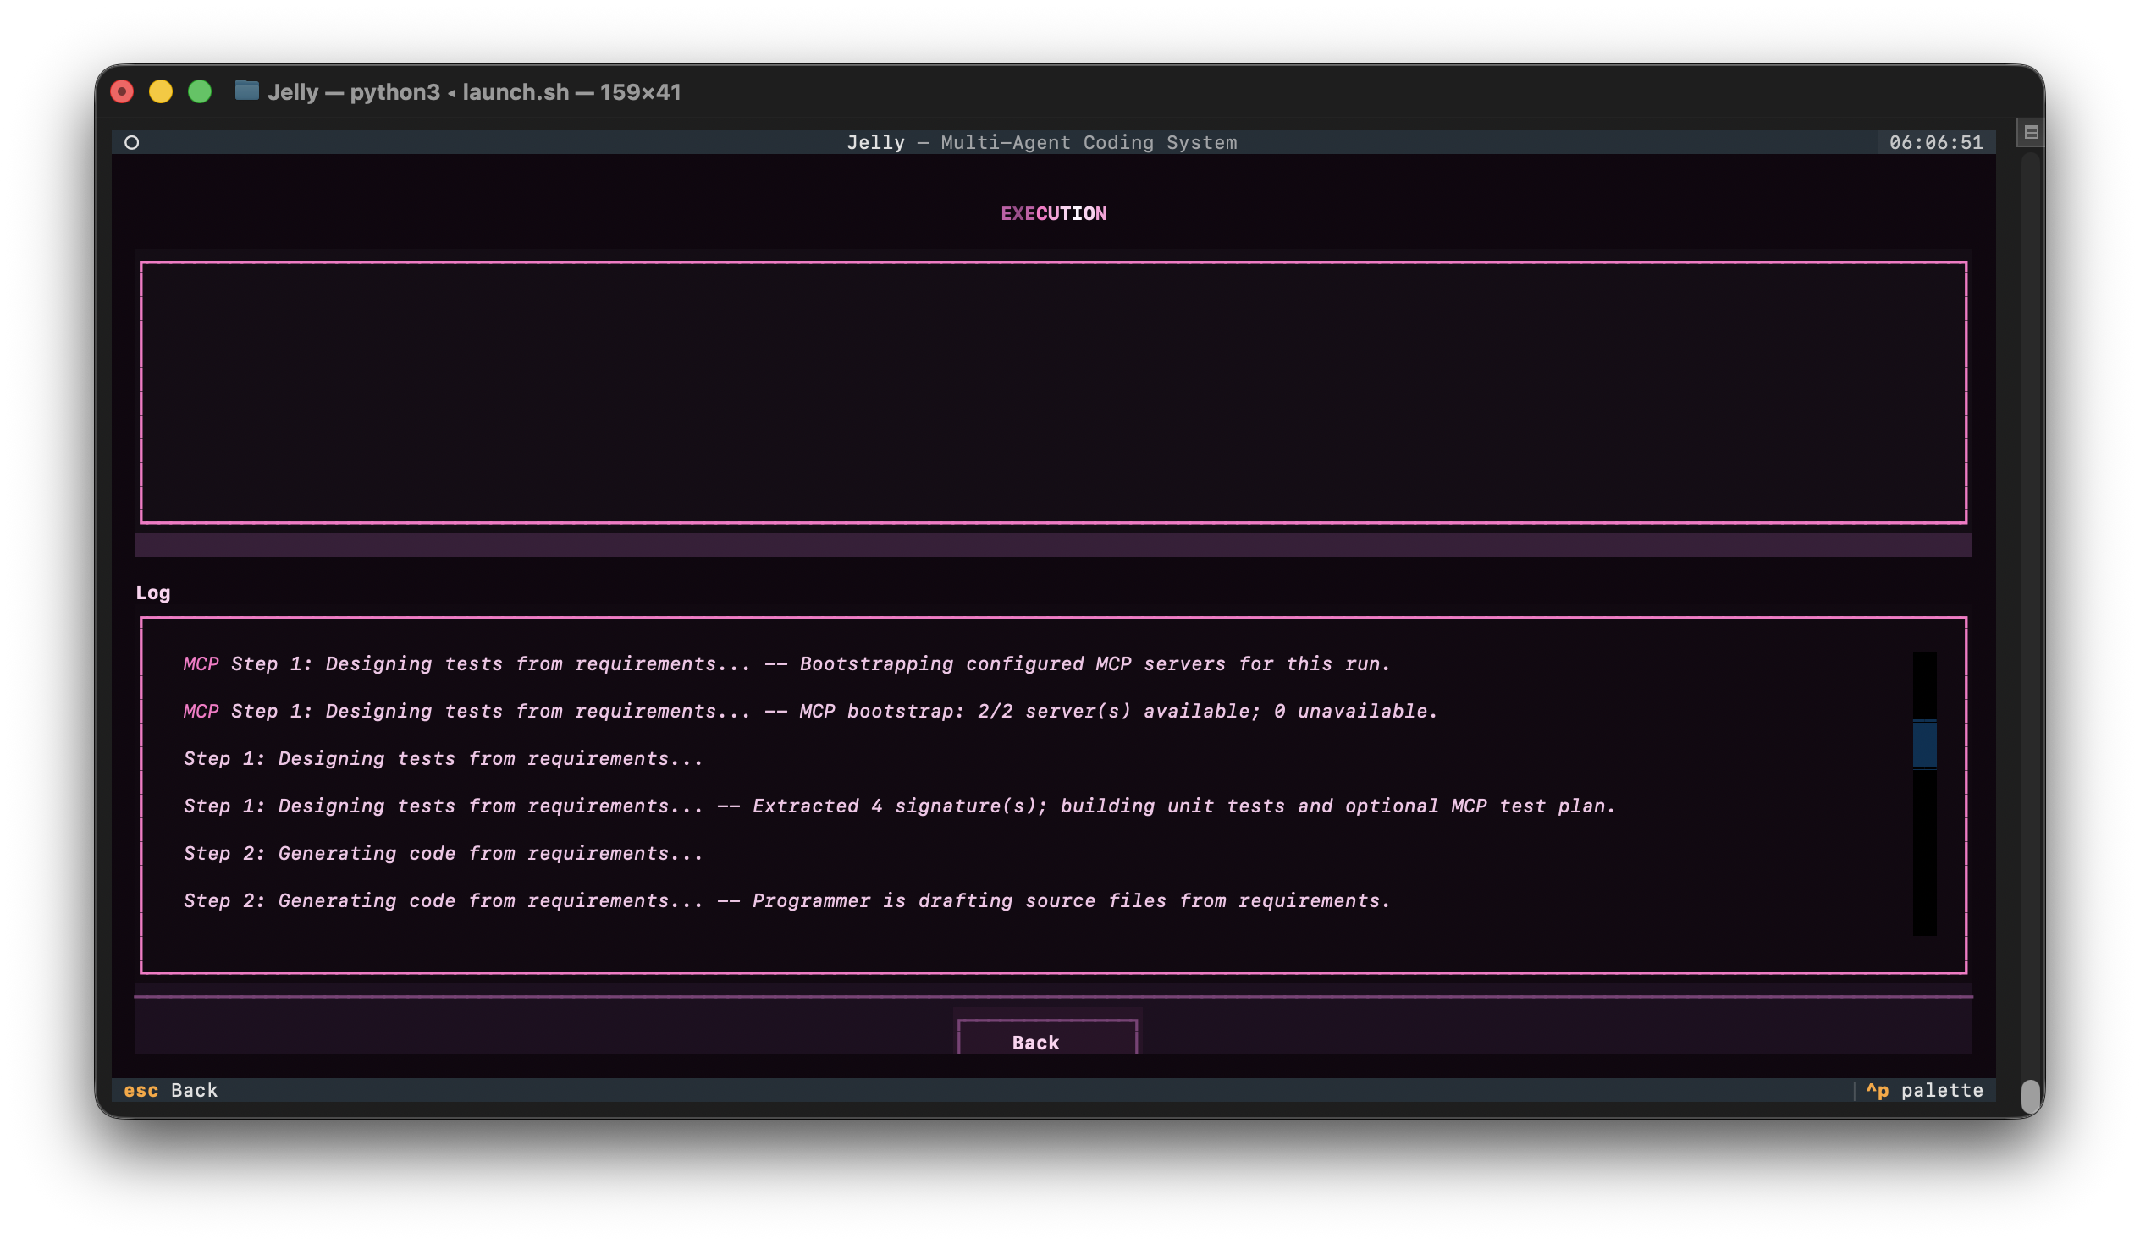Select the log line mentioning Extracted 4 signature(s)
This screenshot has height=1244, width=2140.
click(x=898, y=806)
